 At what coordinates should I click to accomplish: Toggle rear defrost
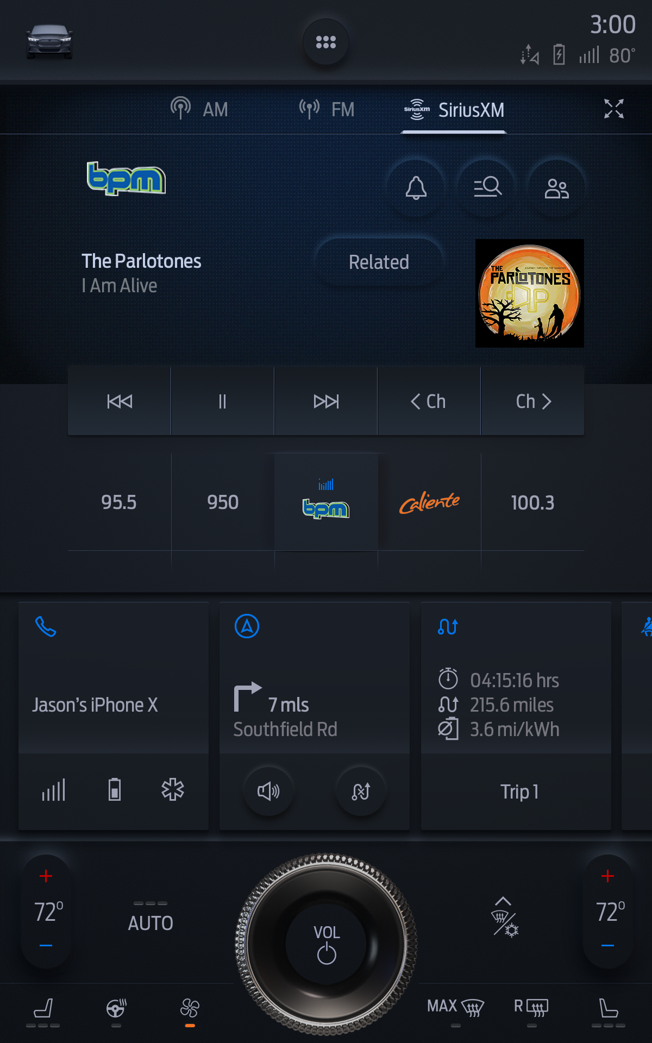pyautogui.click(x=531, y=1008)
